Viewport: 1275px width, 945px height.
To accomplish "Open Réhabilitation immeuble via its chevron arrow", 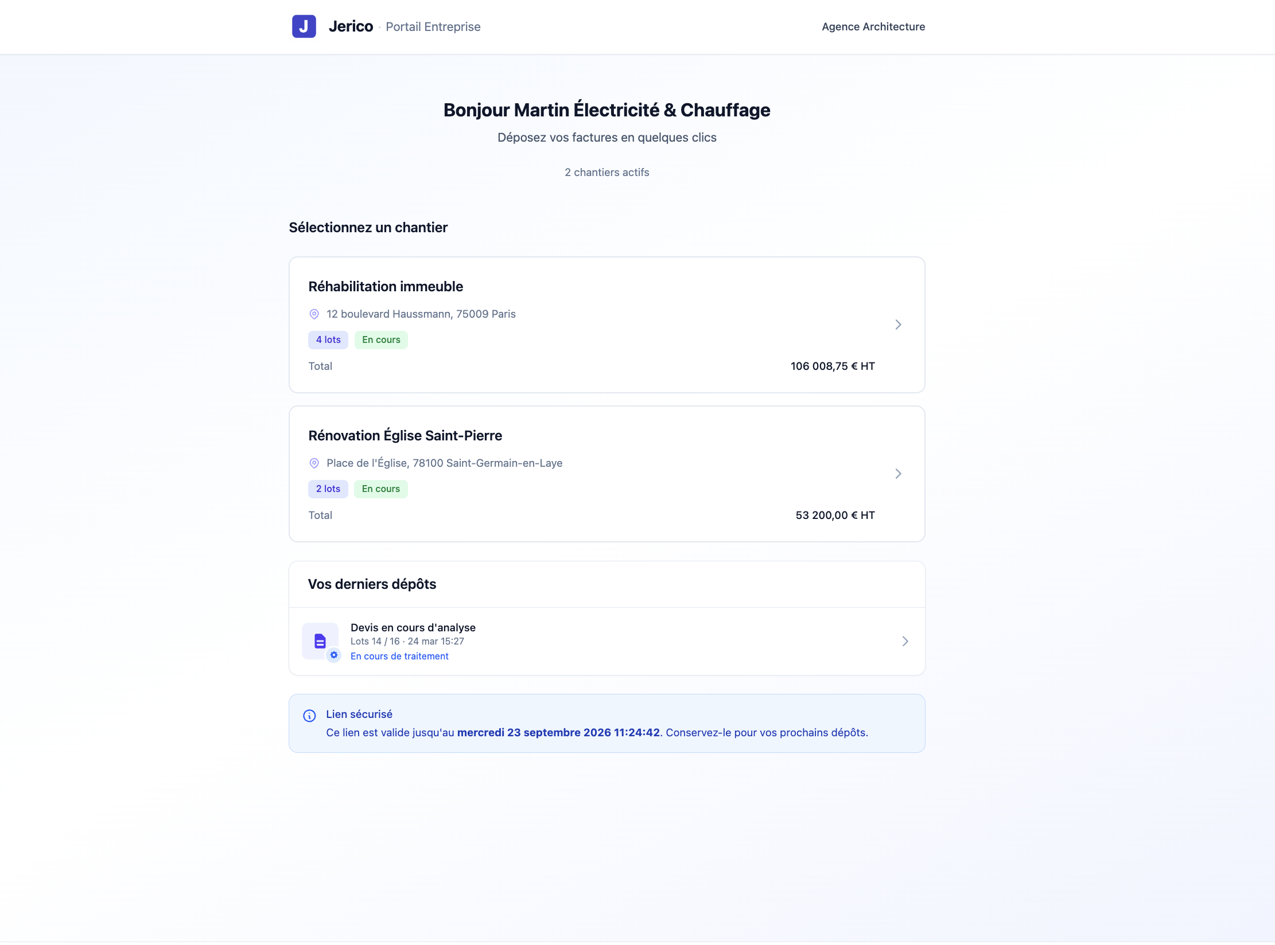I will (898, 325).
